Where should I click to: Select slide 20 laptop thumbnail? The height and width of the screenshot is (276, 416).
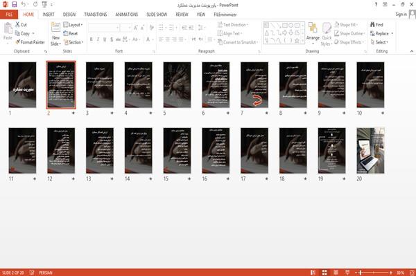click(x=370, y=150)
